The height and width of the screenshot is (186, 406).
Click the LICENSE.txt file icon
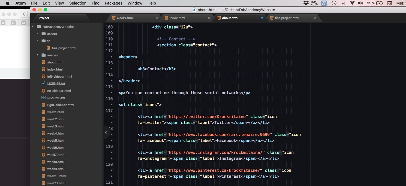pyautogui.click(x=44, y=83)
